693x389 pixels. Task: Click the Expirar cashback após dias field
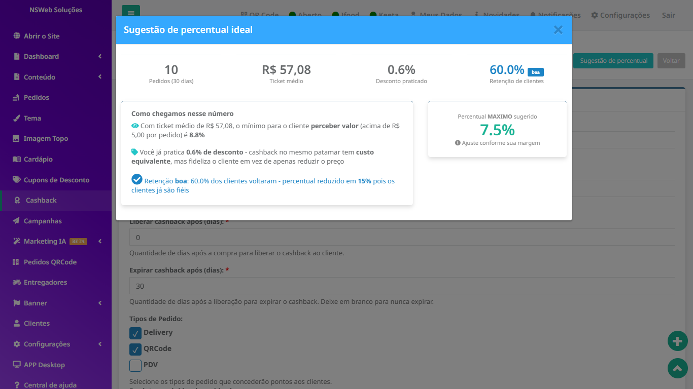pyautogui.click(x=402, y=286)
